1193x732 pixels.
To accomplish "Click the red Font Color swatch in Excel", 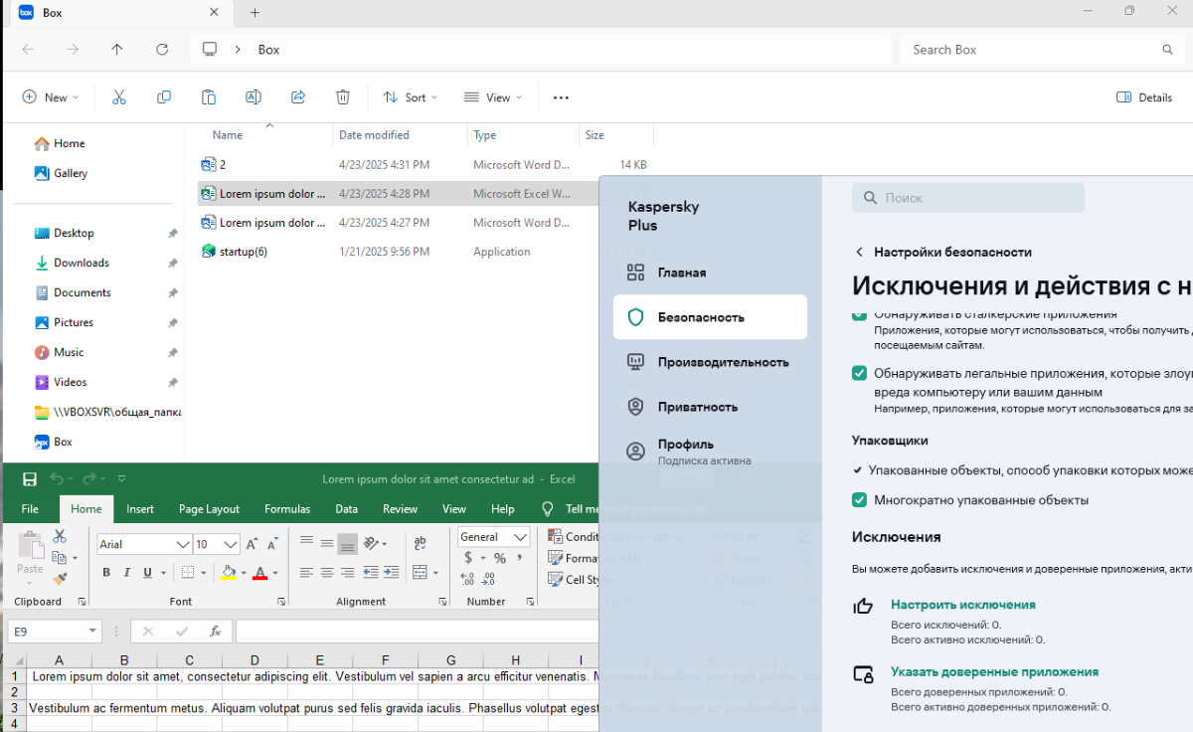I will pyautogui.click(x=259, y=573).
